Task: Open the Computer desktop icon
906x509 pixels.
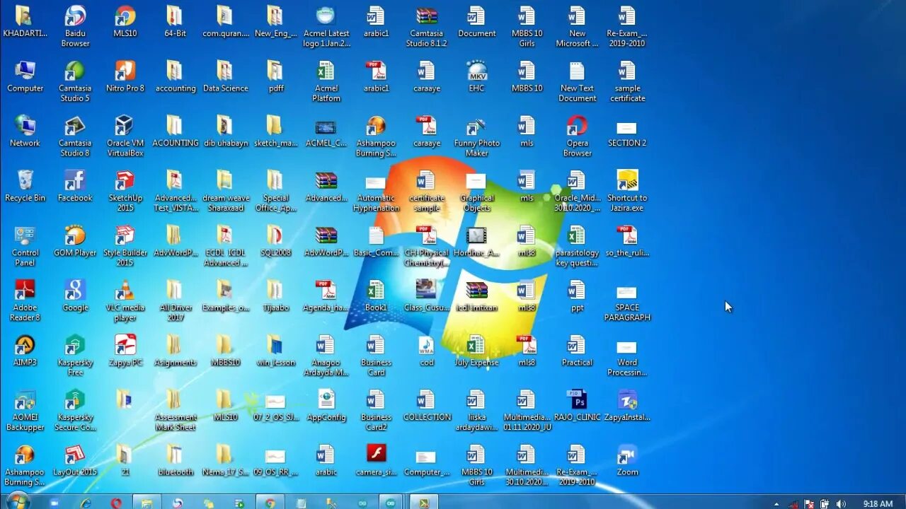Action: [x=25, y=76]
